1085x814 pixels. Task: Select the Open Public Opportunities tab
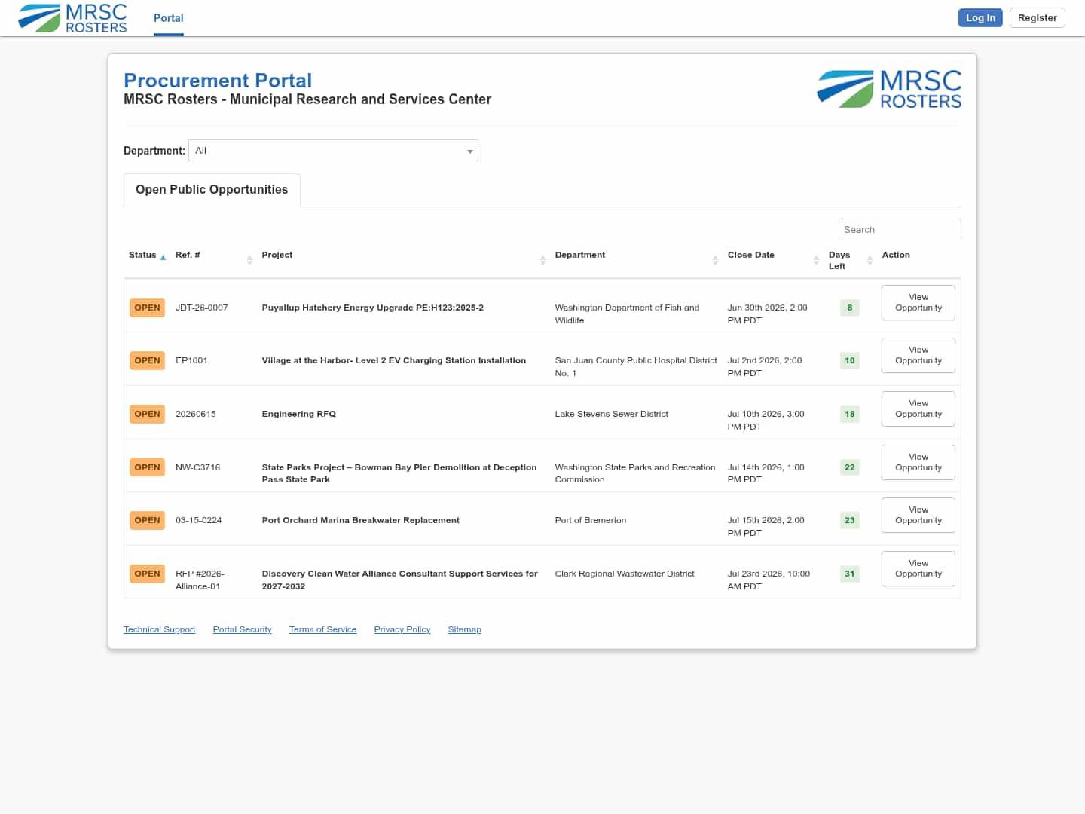tap(212, 190)
